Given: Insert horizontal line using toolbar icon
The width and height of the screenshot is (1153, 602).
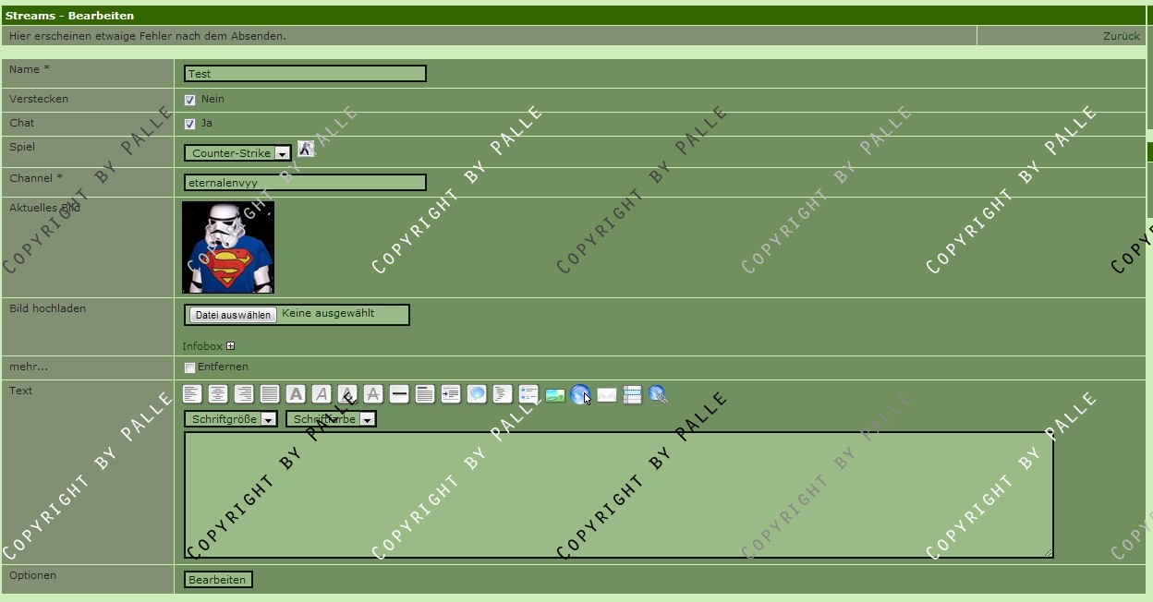Looking at the screenshot, I should click(x=399, y=394).
